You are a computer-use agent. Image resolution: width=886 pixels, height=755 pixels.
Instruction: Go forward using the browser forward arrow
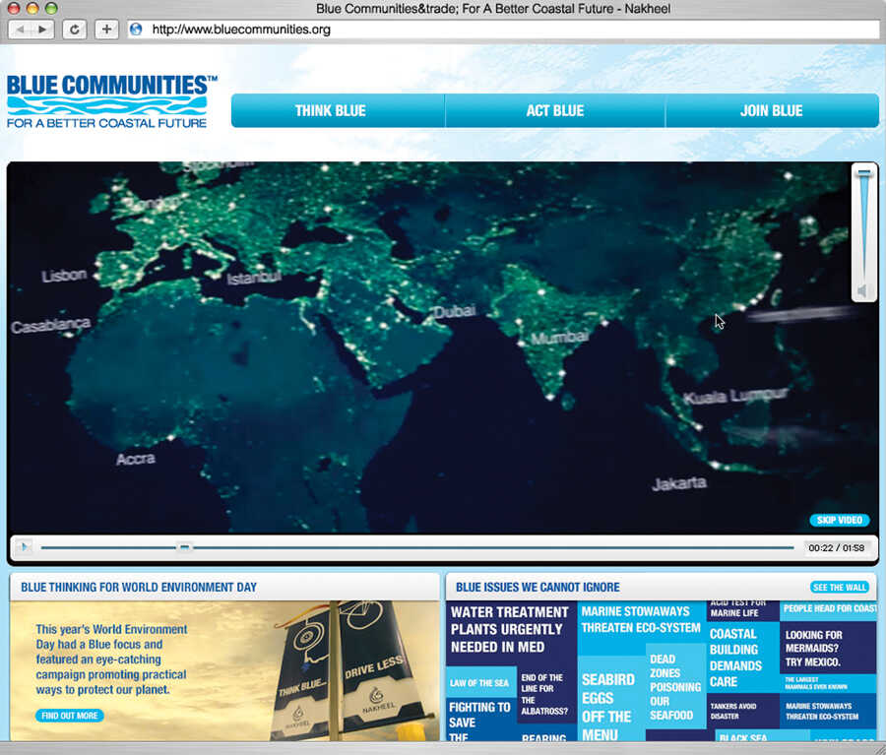pyautogui.click(x=43, y=29)
